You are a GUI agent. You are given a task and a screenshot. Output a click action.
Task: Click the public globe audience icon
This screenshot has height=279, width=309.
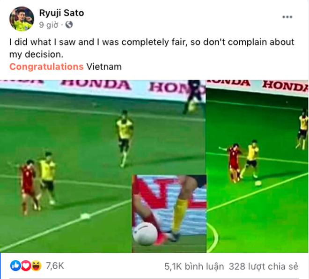(x=69, y=25)
